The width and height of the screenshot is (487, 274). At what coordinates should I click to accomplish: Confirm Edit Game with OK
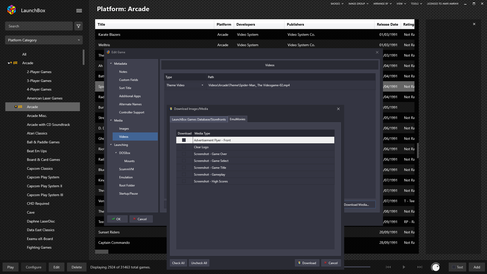click(x=117, y=219)
